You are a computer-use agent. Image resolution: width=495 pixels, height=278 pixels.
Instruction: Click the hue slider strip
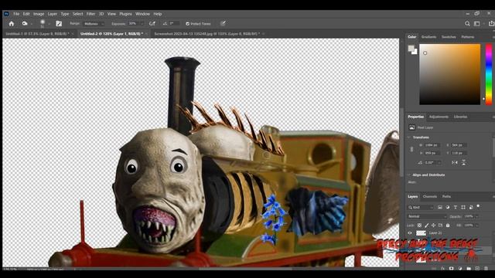pyautogui.click(x=489, y=74)
